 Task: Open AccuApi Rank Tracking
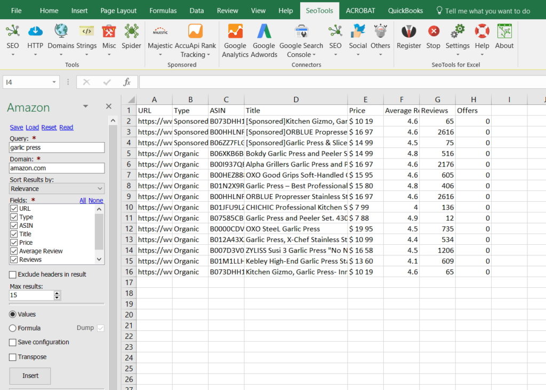click(x=195, y=31)
